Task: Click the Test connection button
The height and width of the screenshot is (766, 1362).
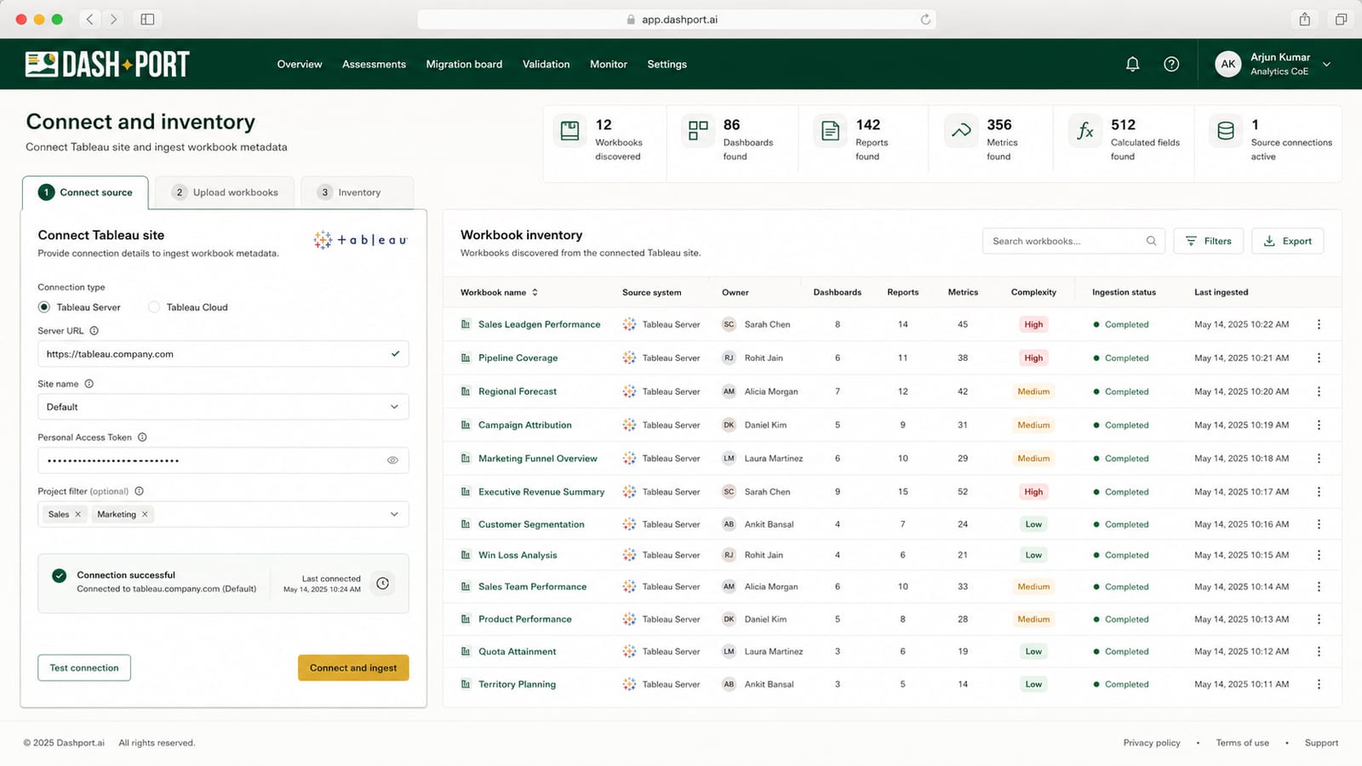Action: pos(84,668)
